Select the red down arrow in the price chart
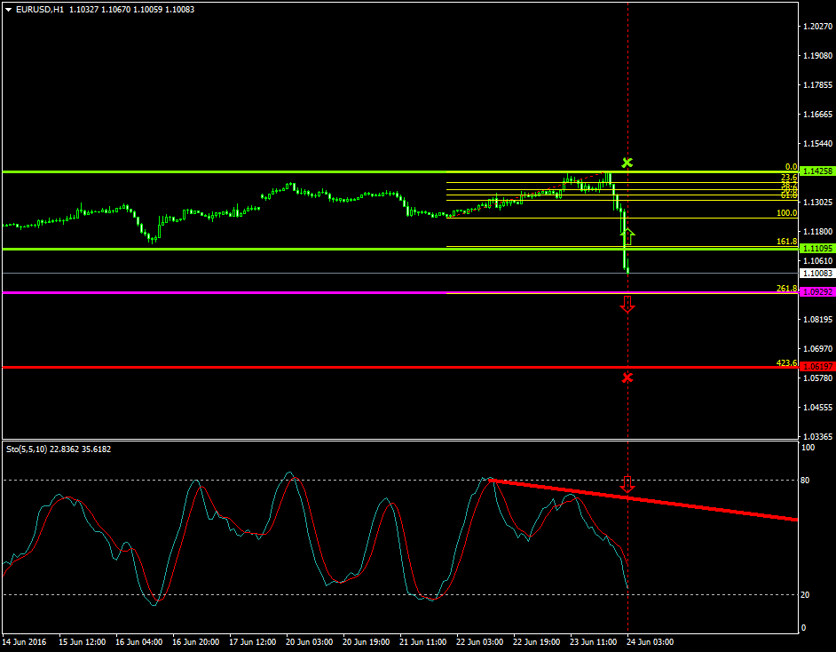 pos(627,304)
